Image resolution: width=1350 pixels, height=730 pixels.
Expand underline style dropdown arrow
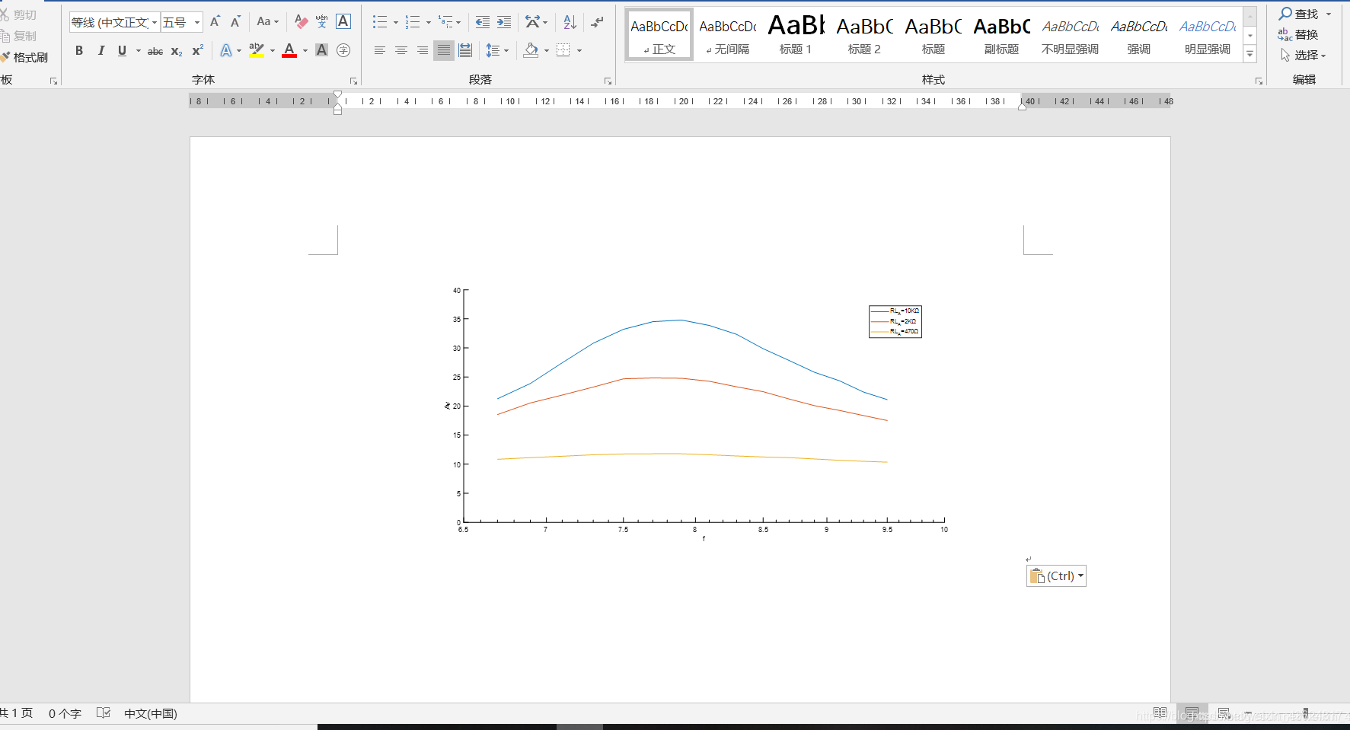(138, 51)
